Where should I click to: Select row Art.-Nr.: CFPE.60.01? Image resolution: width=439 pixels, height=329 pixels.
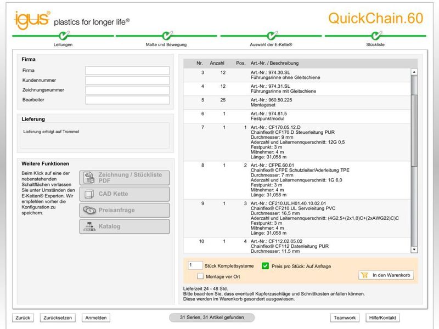coord(297,180)
